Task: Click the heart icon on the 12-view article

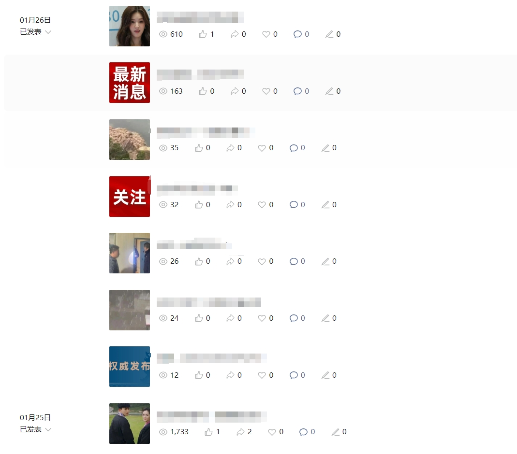Action: tap(262, 375)
